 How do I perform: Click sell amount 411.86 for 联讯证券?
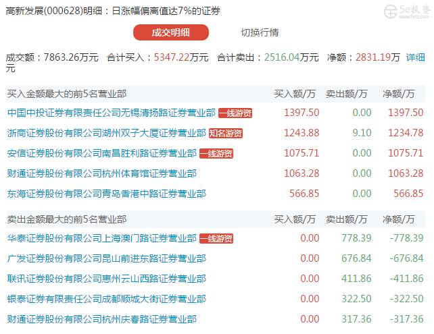pos(356,279)
